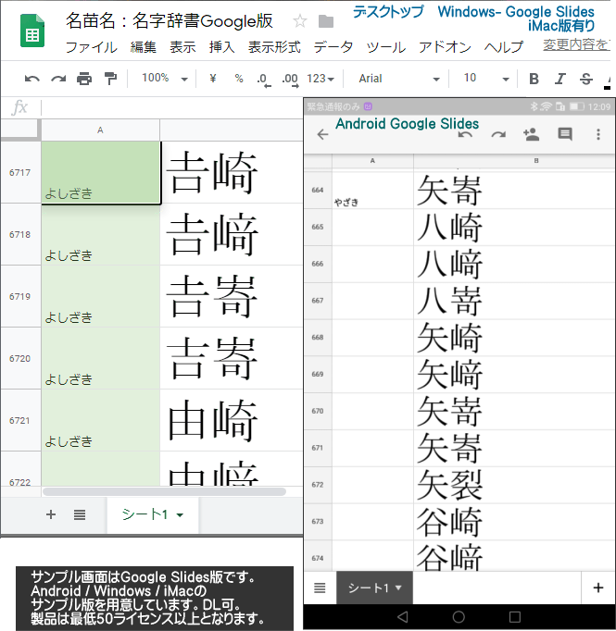616x631 pixels.
Task: Open ファイル menu
Action: click(x=91, y=47)
